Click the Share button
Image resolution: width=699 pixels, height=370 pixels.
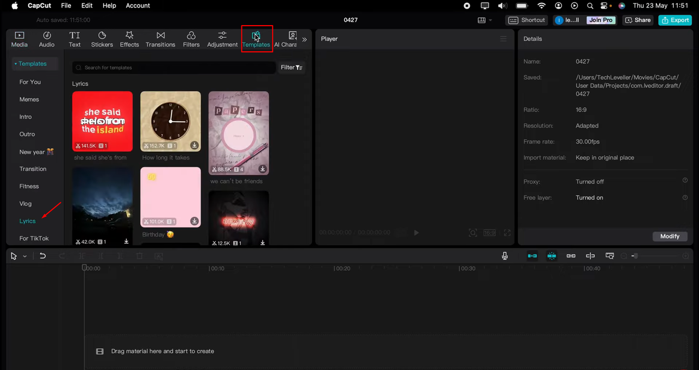638,20
